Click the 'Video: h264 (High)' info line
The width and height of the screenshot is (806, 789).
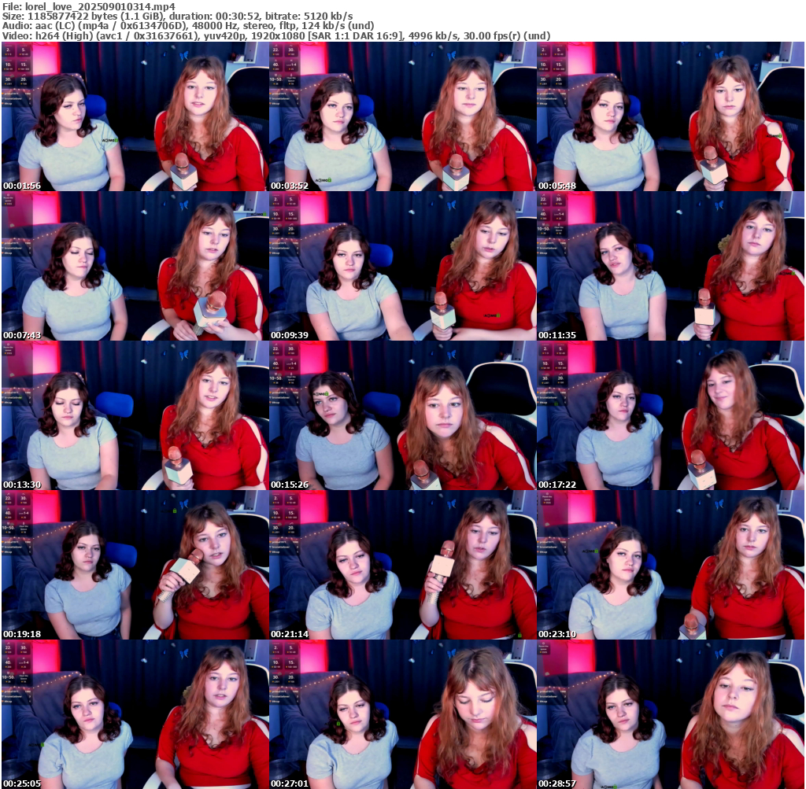point(276,36)
